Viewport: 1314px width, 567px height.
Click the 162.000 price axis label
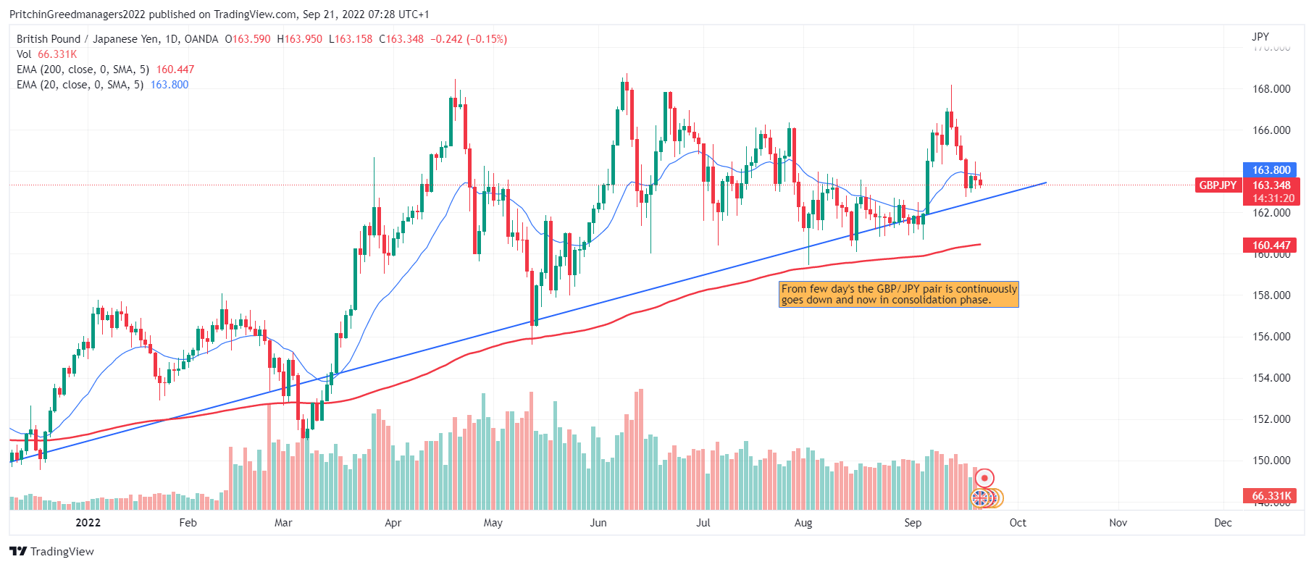(1271, 213)
